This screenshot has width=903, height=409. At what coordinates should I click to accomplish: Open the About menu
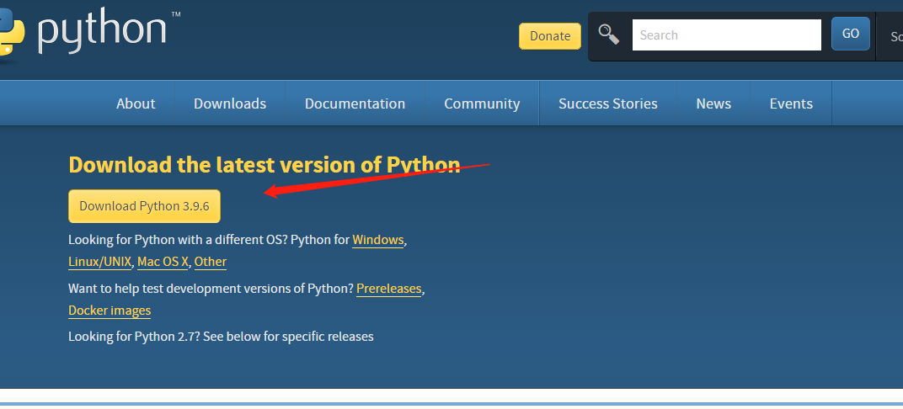pos(136,104)
